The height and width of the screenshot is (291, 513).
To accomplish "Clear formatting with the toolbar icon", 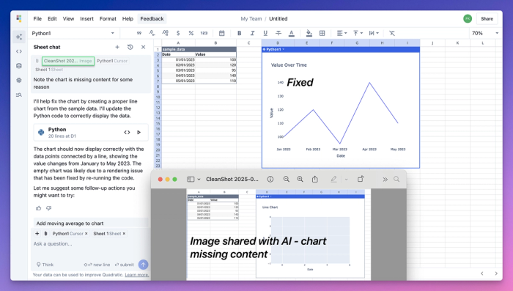I will [x=391, y=33].
